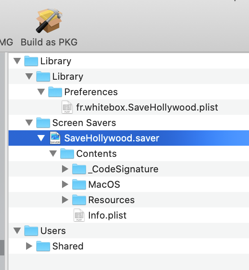249x270 pixels.
Task: Collapse the Preferences folder triangle
Action: [41, 92]
